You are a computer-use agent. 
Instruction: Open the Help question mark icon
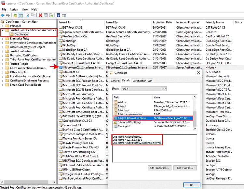tap(58, 15)
